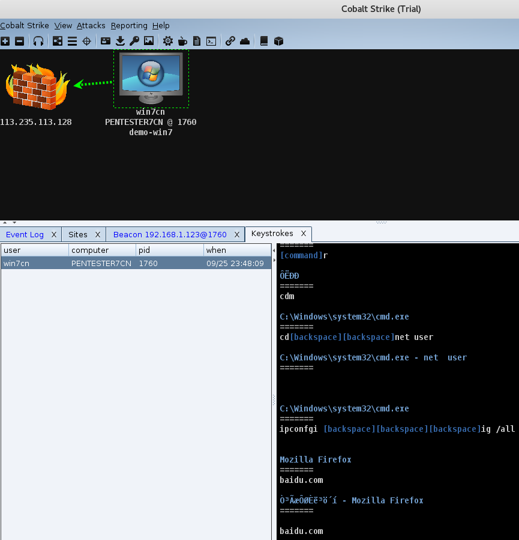The image size is (519, 540).
Task: Close the Event Log tab
Action: tap(54, 234)
